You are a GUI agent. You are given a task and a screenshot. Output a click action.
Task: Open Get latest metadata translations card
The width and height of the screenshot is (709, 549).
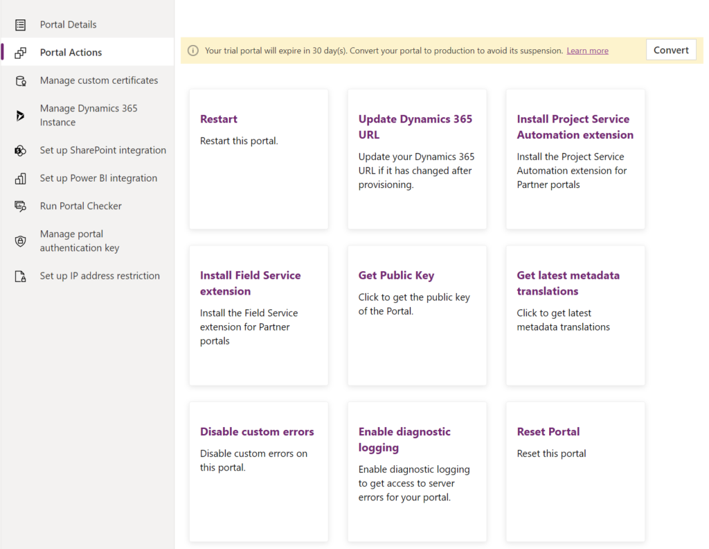point(575,315)
